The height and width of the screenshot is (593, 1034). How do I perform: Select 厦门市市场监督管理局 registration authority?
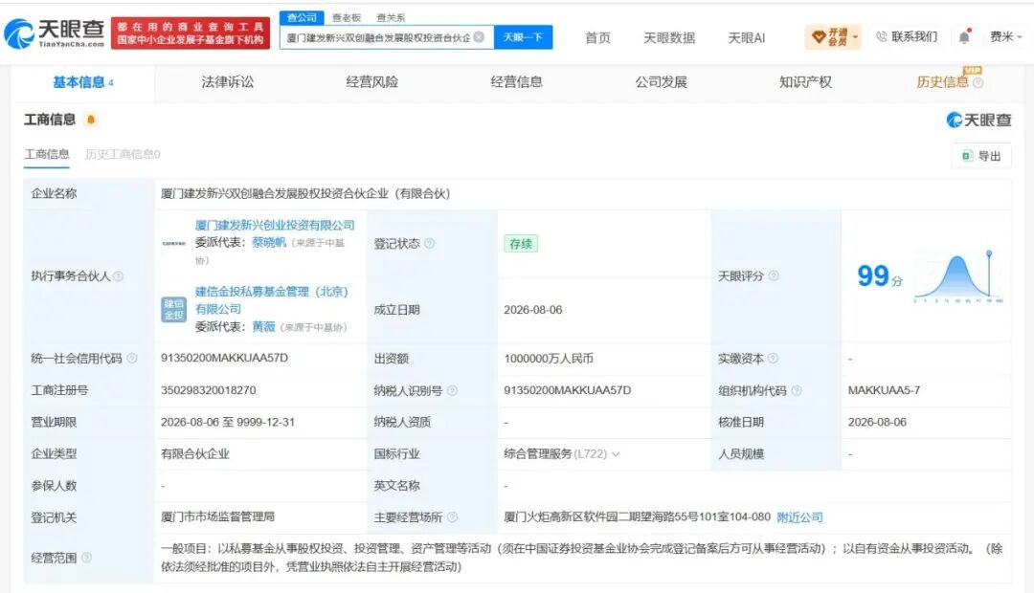coord(217,517)
